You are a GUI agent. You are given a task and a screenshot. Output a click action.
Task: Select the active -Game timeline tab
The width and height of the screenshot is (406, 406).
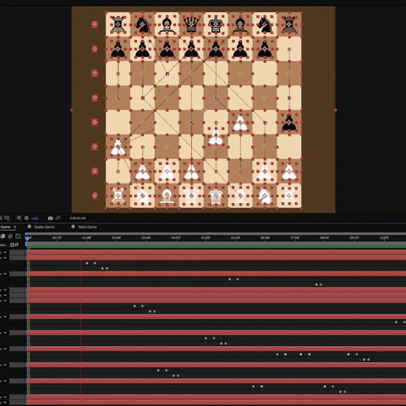click(x=5, y=227)
